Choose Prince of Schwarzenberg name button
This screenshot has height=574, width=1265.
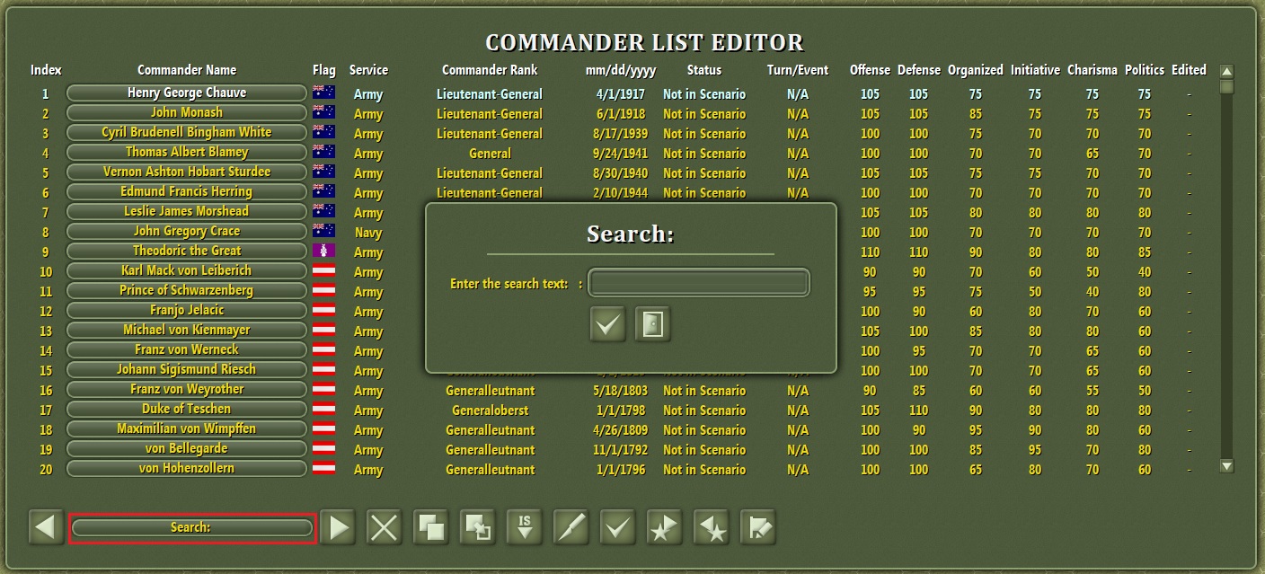tap(187, 290)
